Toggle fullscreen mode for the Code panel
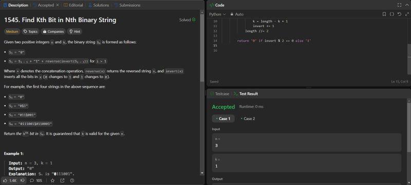The width and height of the screenshot is (411, 185). (x=399, y=5)
